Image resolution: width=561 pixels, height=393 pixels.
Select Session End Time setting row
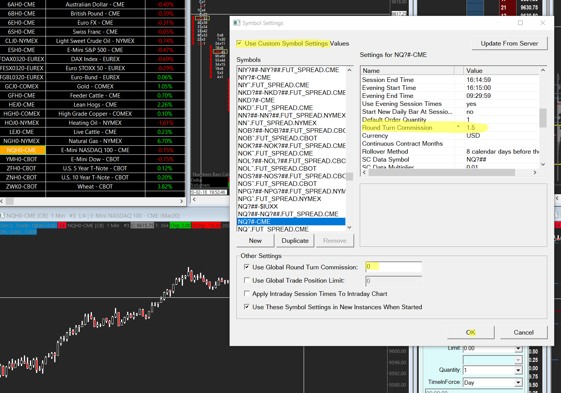click(450, 80)
